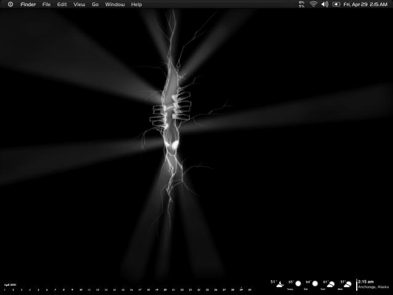Click the 51° current temperature

coord(273,282)
